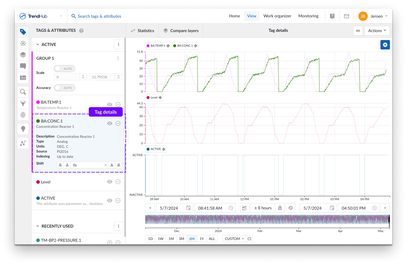Switch to the Compare layers tab
Viewport: 407px width, 265px height.
pos(181,31)
